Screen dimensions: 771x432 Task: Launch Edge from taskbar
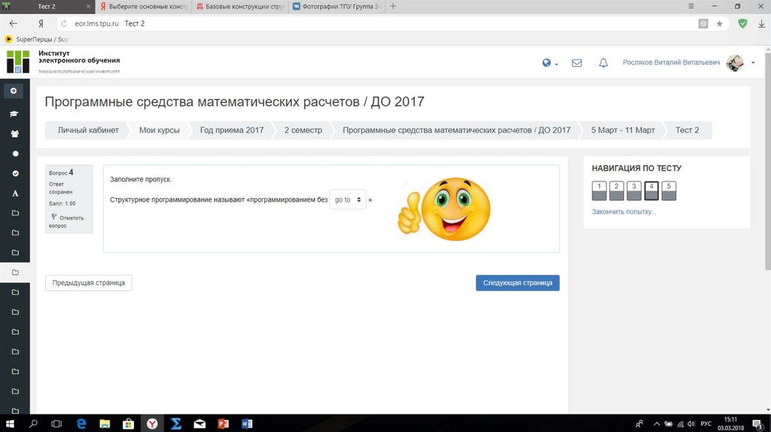point(81,423)
